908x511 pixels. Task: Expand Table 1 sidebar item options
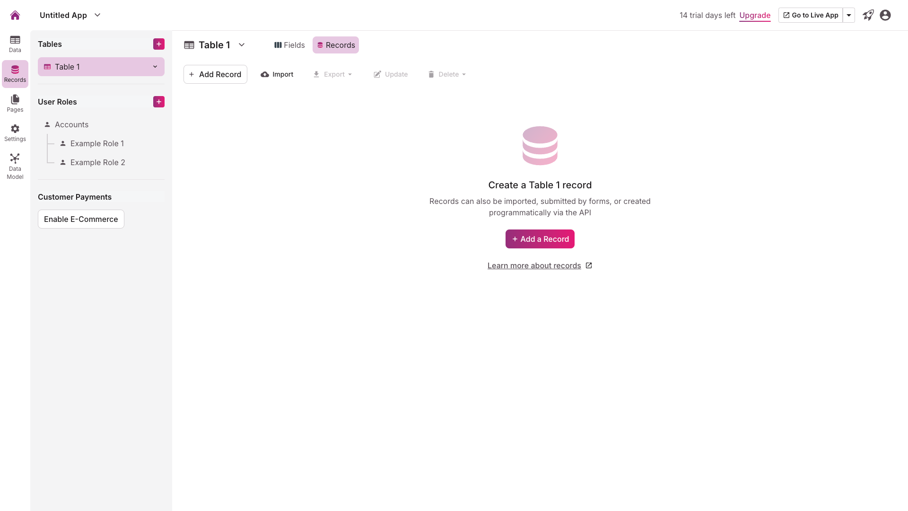[x=155, y=67]
